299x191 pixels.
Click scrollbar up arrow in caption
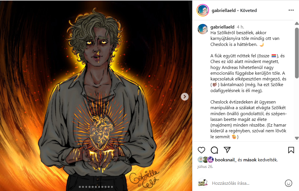[x=297, y=23]
